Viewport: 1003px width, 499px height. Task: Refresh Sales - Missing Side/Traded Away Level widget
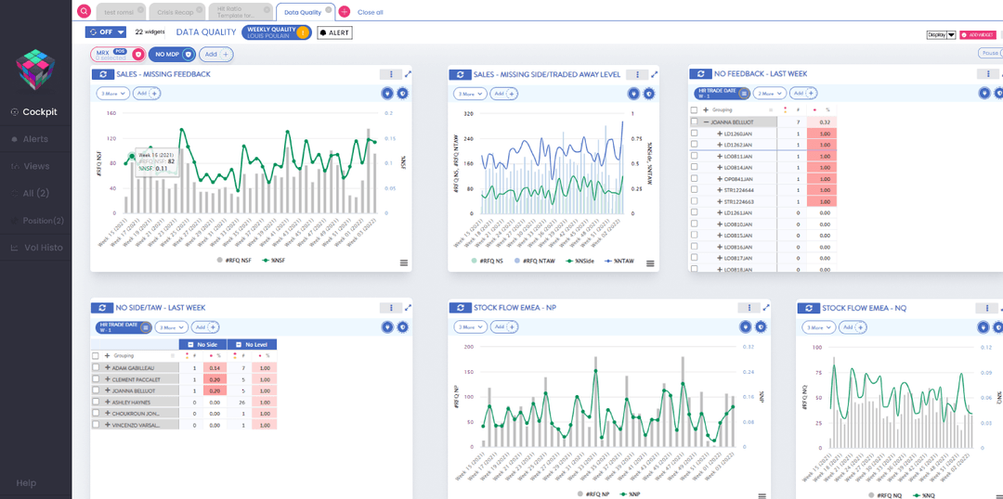[461, 74]
